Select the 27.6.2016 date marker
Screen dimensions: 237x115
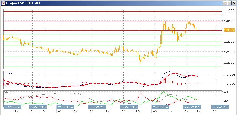click(192, 107)
